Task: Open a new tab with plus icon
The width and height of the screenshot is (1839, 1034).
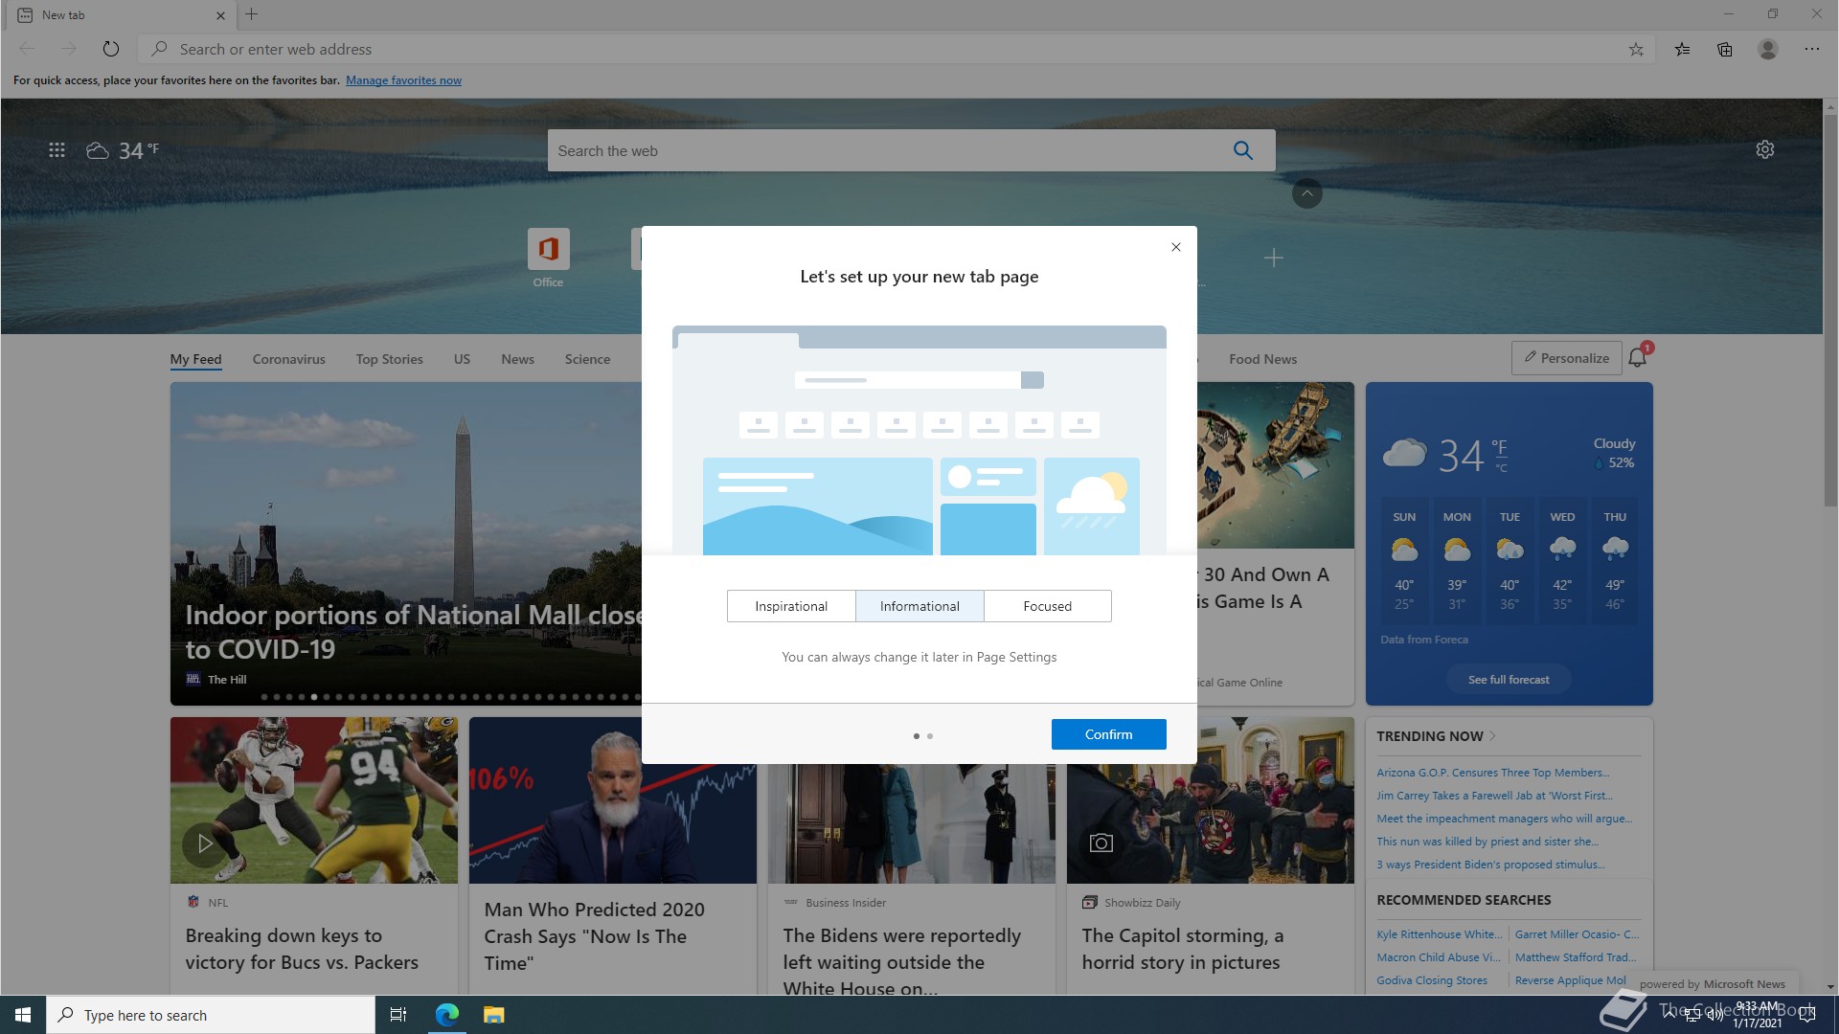Action: click(252, 14)
